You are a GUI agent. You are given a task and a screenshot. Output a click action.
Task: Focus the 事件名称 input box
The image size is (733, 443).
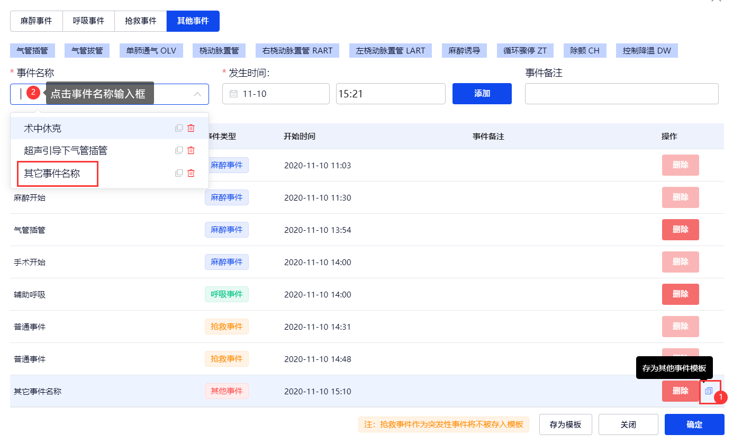coord(110,94)
